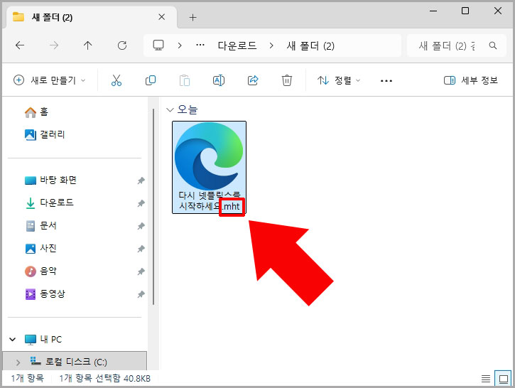
Task: Open the See more ellipsis menu
Action: point(386,80)
